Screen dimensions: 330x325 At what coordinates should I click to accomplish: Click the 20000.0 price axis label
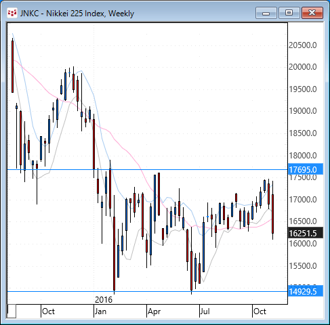pos(303,67)
